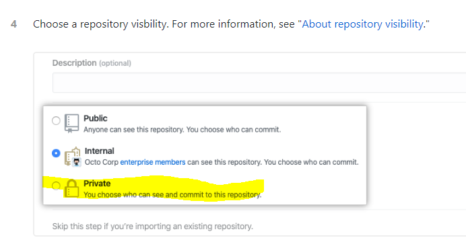This screenshot has height=244, width=466.
Task: Click the Octo Corp octocat avatar icon
Action: point(77,162)
